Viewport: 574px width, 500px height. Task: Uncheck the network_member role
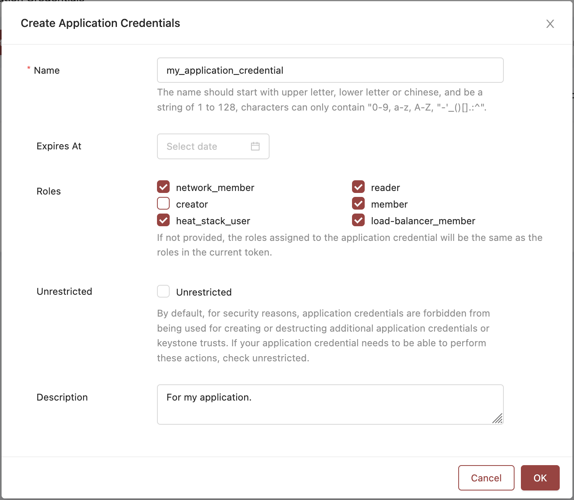(x=163, y=187)
